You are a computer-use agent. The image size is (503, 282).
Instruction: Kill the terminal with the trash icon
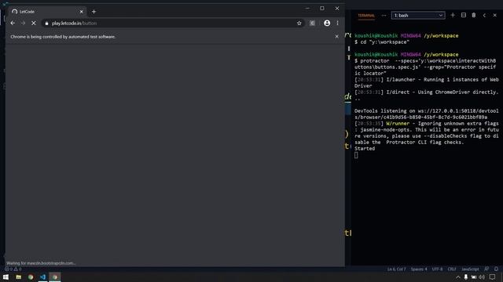click(x=474, y=15)
